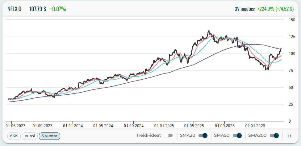The image size is (301, 146).
Task: Click the +0.07% daily change value
Action: tap(58, 9)
